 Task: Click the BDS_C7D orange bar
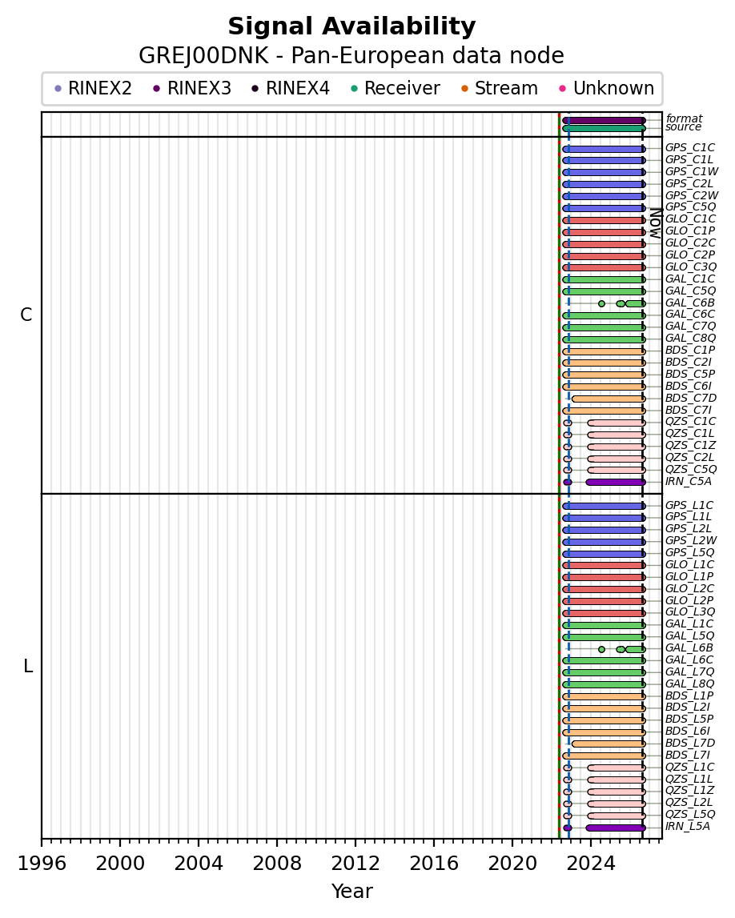tap(608, 399)
